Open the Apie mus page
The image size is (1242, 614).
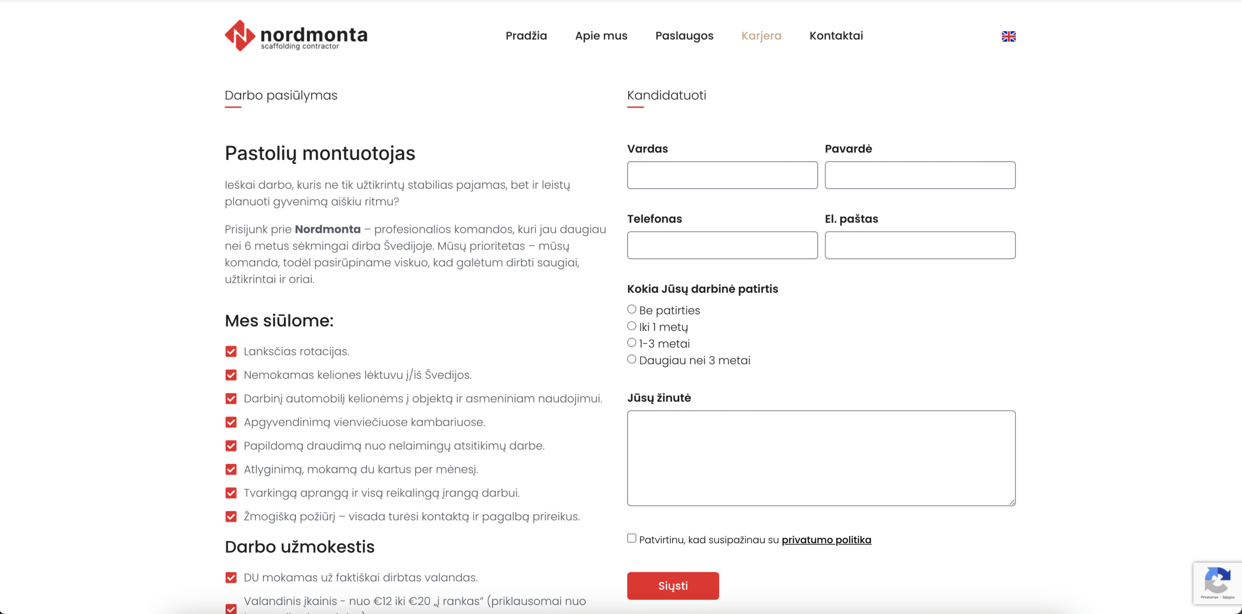coord(601,36)
